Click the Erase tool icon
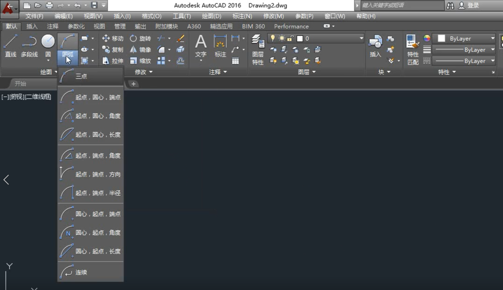 [x=180, y=39]
